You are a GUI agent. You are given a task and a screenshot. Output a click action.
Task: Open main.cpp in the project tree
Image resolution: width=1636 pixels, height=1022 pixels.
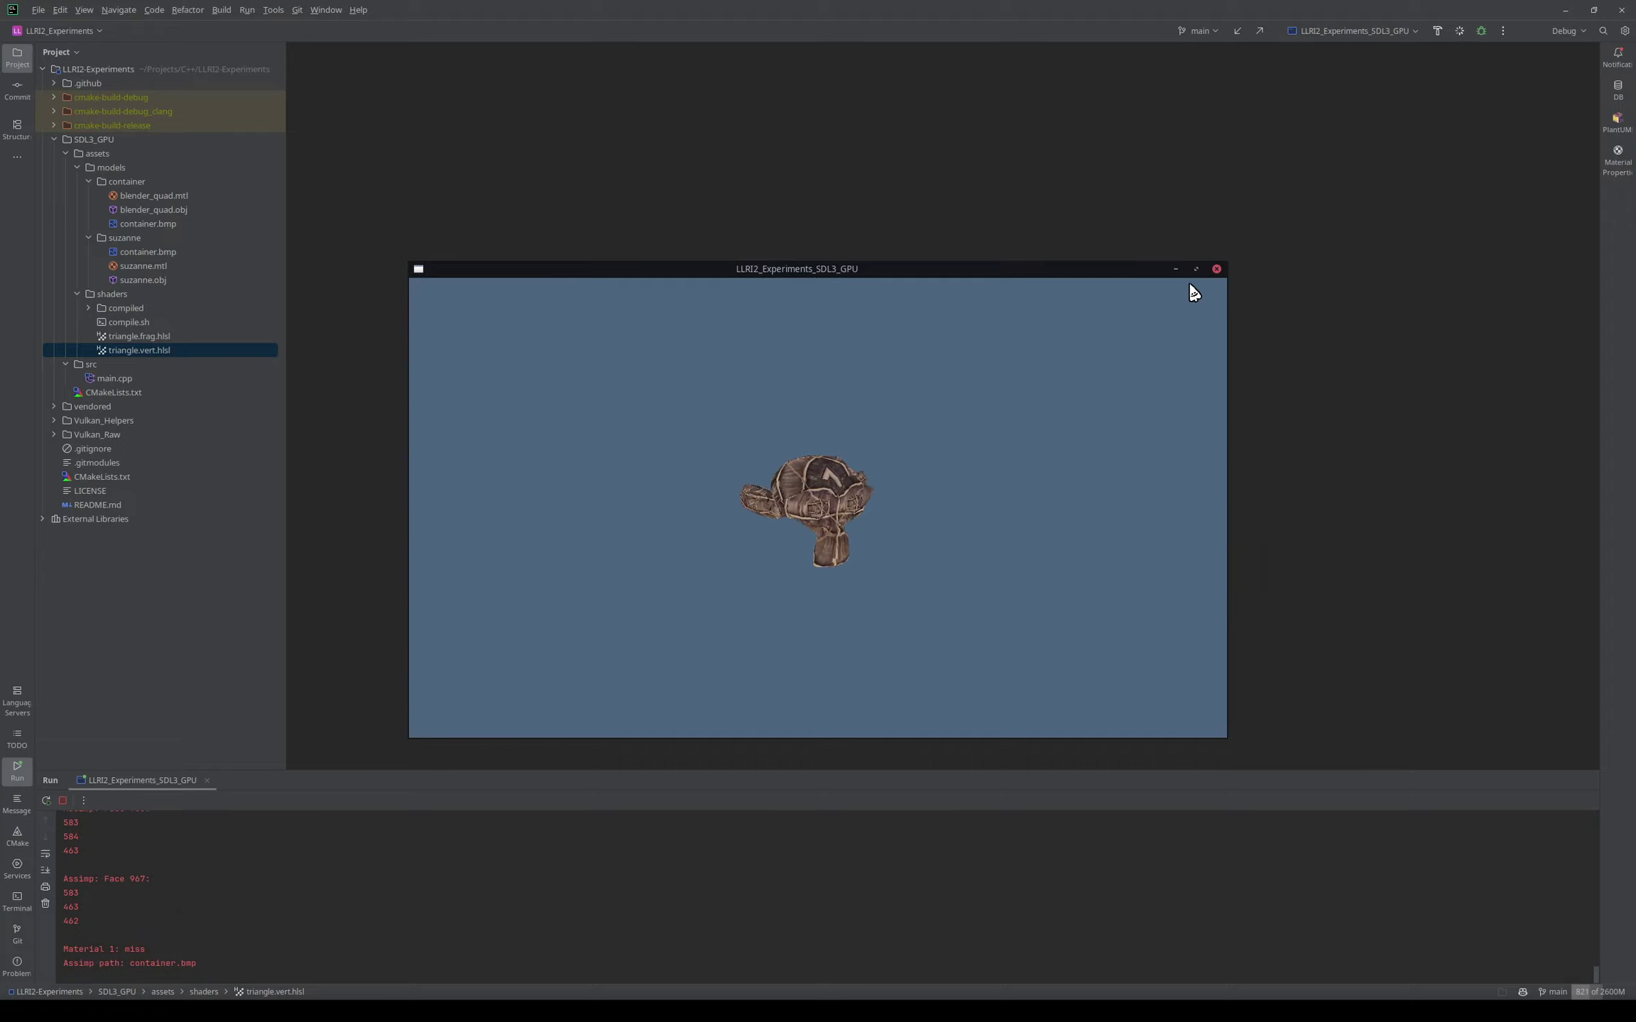tap(114, 378)
